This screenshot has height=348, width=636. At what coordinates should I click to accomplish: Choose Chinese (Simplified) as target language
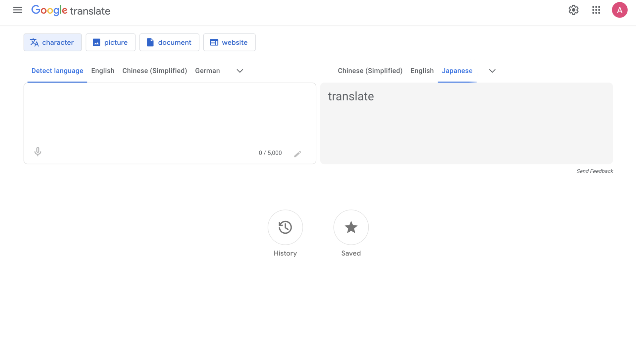point(370,71)
